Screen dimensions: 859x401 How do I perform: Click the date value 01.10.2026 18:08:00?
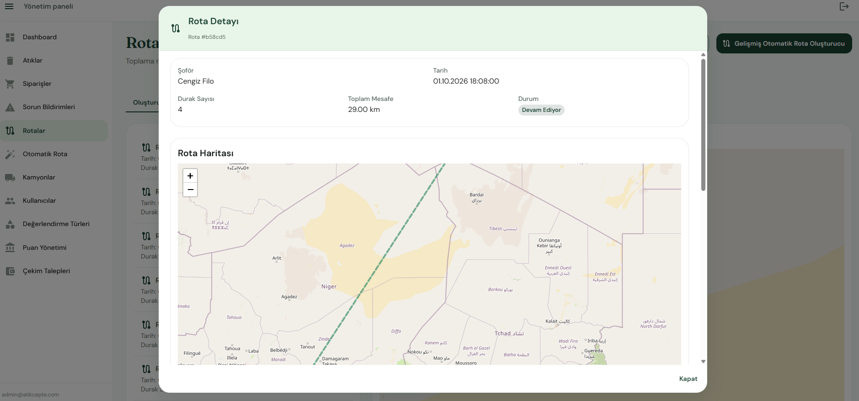[x=466, y=81]
